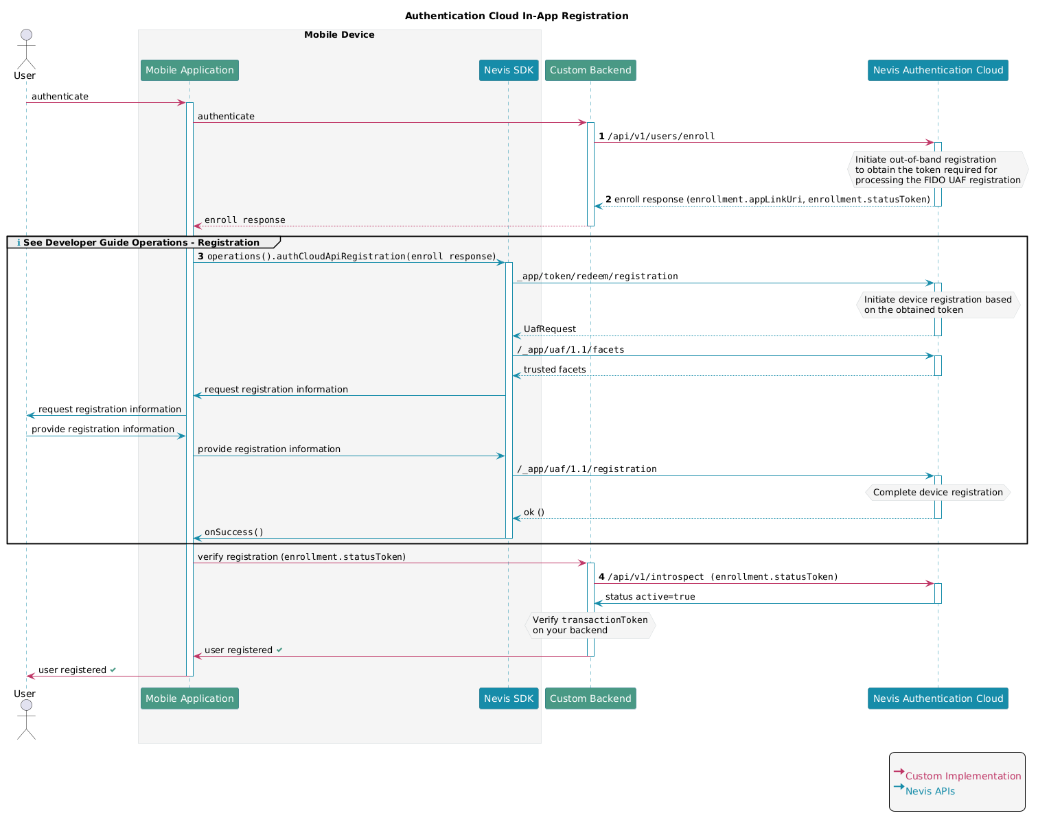Click the Initiate out-of-band registration note

tap(938, 169)
